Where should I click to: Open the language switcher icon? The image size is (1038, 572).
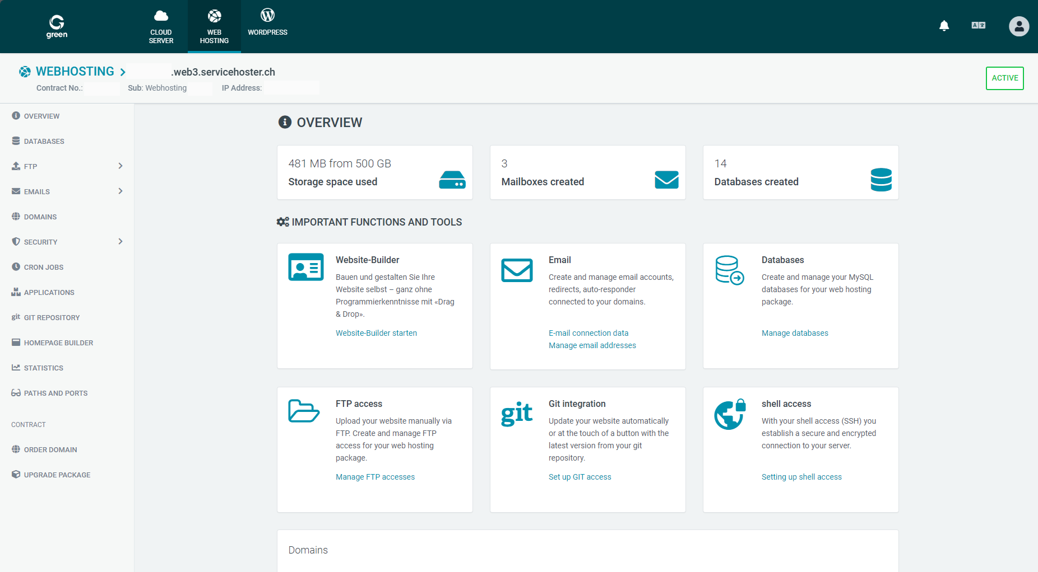(x=979, y=25)
